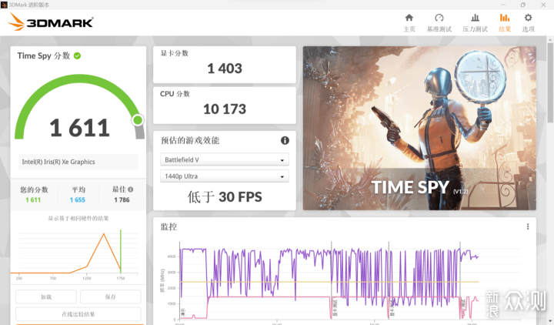Open the monitoring panel three-dot menu

point(528,226)
